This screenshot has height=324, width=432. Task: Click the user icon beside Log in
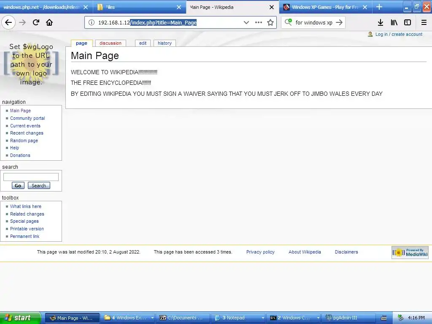point(370,34)
